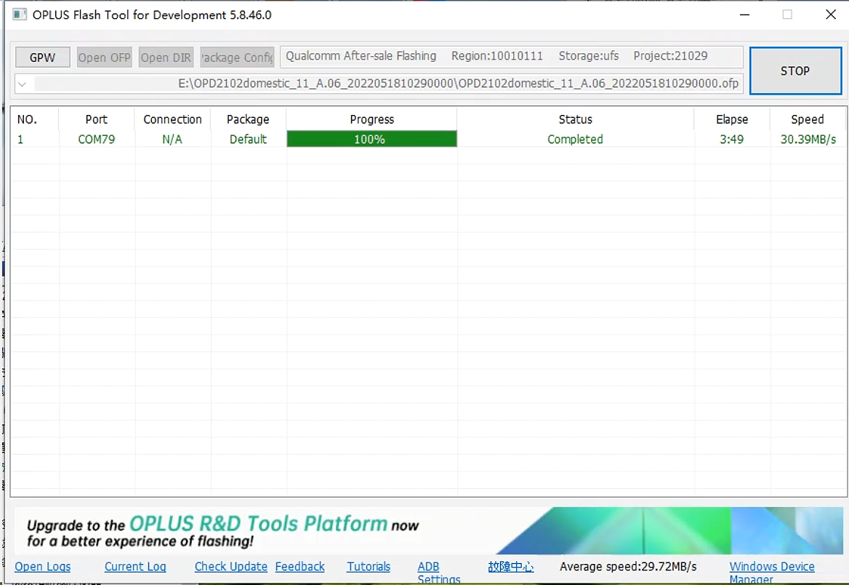The image size is (849, 585).
Task: Close the Flash Tool window
Action: pos(831,15)
